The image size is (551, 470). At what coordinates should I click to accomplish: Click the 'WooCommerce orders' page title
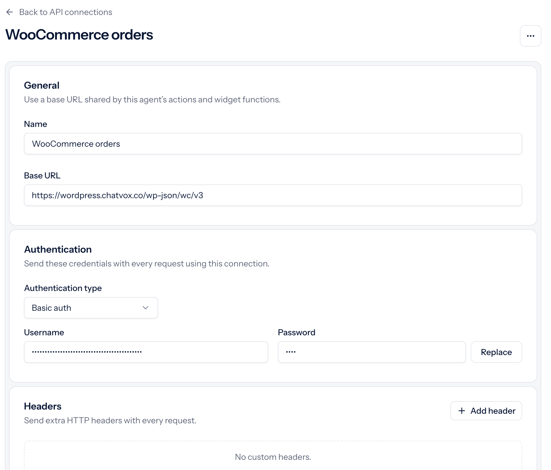[x=79, y=35]
